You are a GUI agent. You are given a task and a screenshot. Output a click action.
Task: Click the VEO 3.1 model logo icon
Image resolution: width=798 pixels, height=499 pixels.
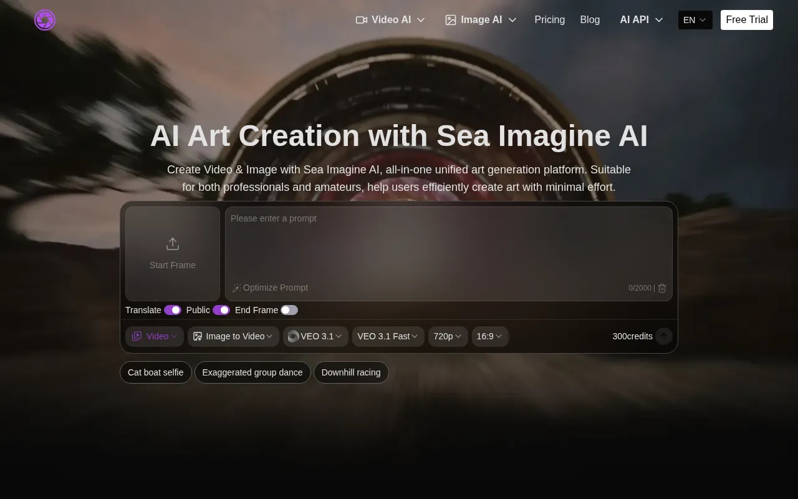click(x=293, y=336)
